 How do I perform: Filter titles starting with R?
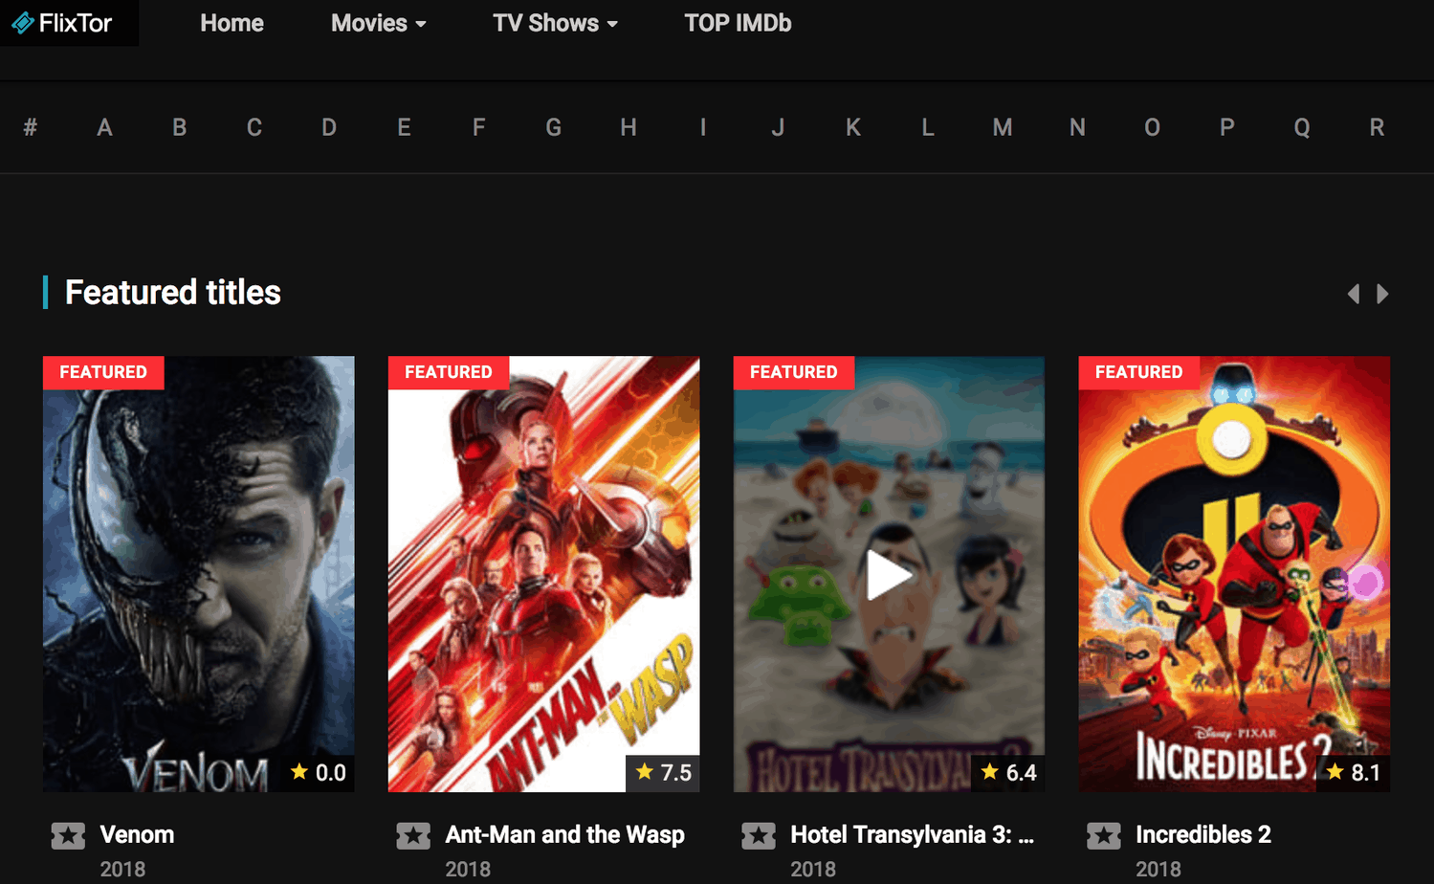click(x=1377, y=127)
